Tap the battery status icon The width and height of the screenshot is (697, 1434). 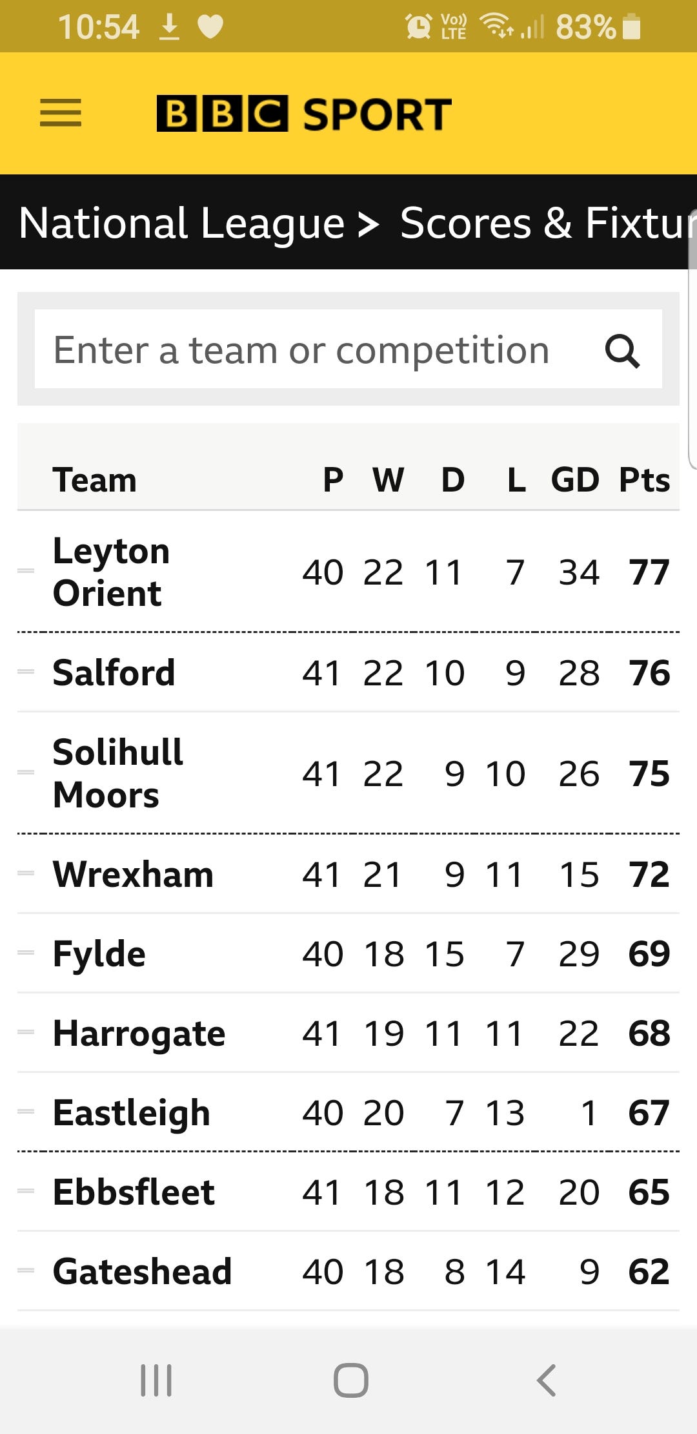632,27
